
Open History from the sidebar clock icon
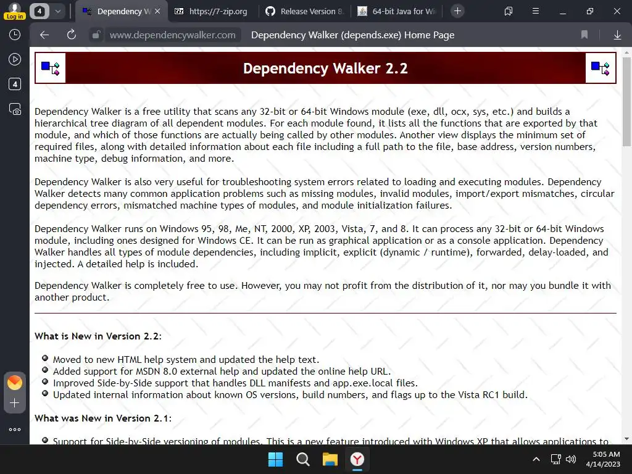pos(15,35)
